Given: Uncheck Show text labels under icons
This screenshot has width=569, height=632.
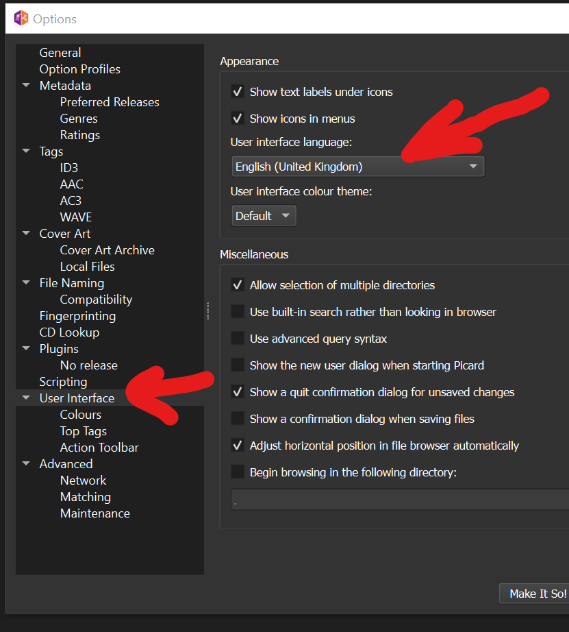Looking at the screenshot, I should coord(238,92).
